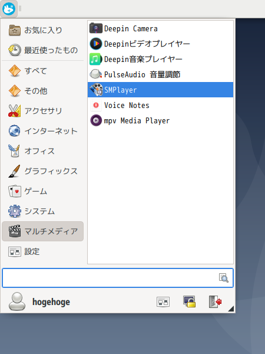Screen dimensions: 265x354
Task: Click the その他 category icon
Action: [x=15, y=91]
